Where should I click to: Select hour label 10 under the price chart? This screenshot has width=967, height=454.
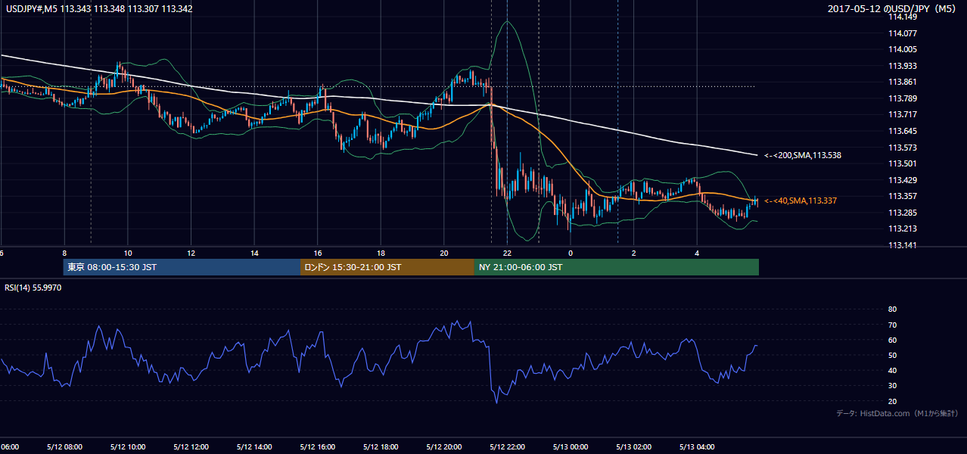tap(128, 253)
